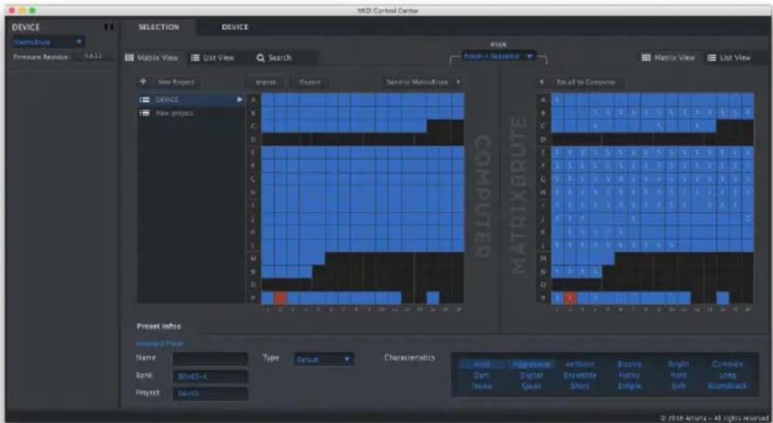Click the Export button
773x423 pixels.
click(310, 82)
